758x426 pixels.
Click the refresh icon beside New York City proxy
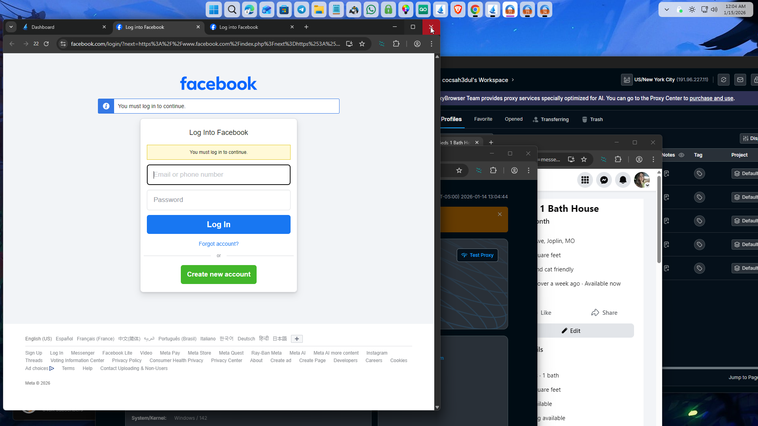pos(723,80)
